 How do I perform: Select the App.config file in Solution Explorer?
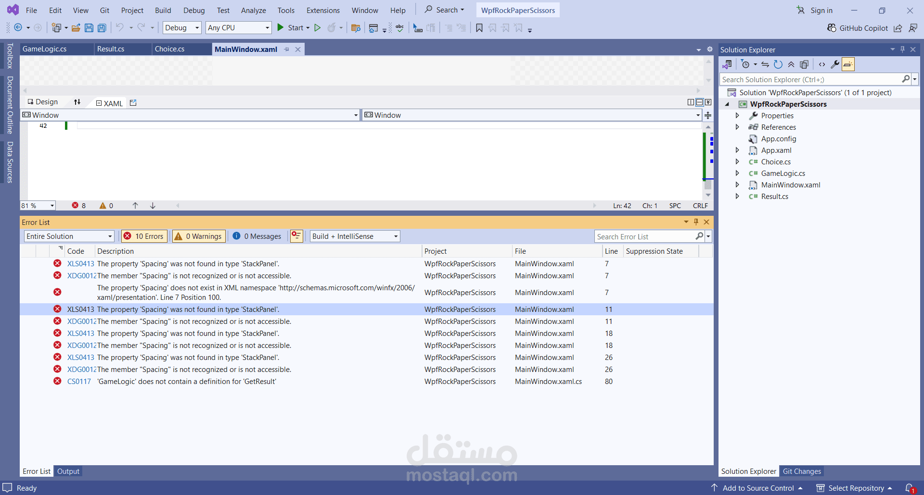[779, 139]
